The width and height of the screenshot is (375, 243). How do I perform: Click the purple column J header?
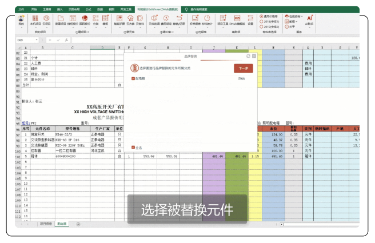[x=214, y=47]
